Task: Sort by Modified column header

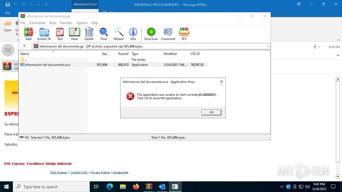Action: point(176,54)
